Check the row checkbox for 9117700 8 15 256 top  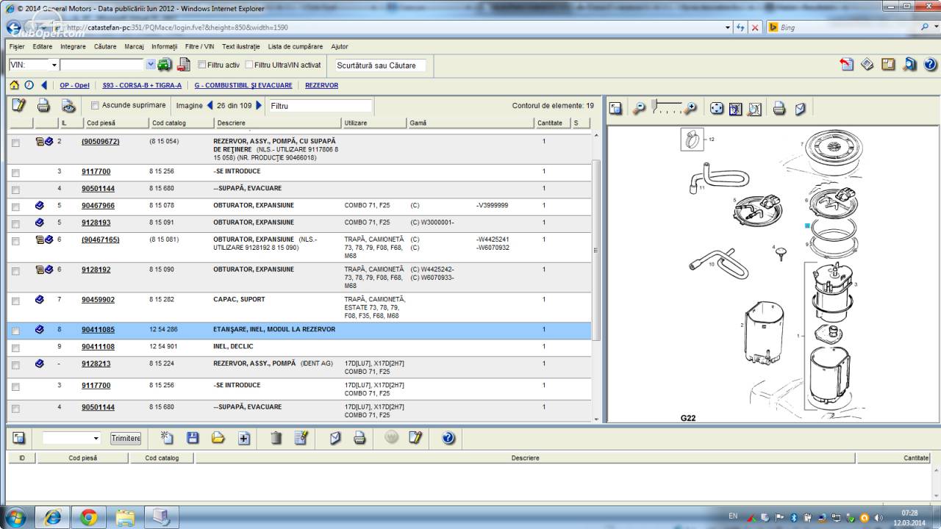[x=15, y=173]
